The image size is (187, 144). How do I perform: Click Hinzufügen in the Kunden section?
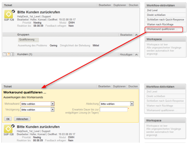coord(126,55)
